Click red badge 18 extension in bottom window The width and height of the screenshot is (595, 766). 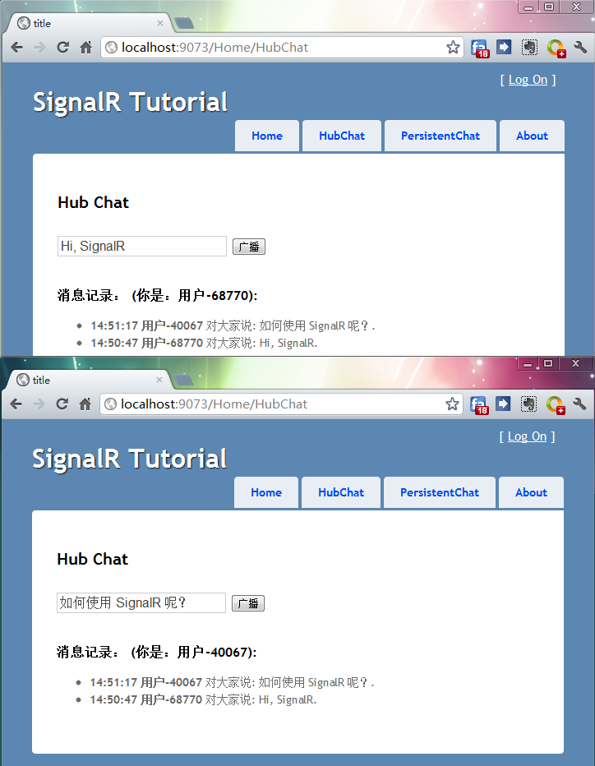[x=479, y=404]
